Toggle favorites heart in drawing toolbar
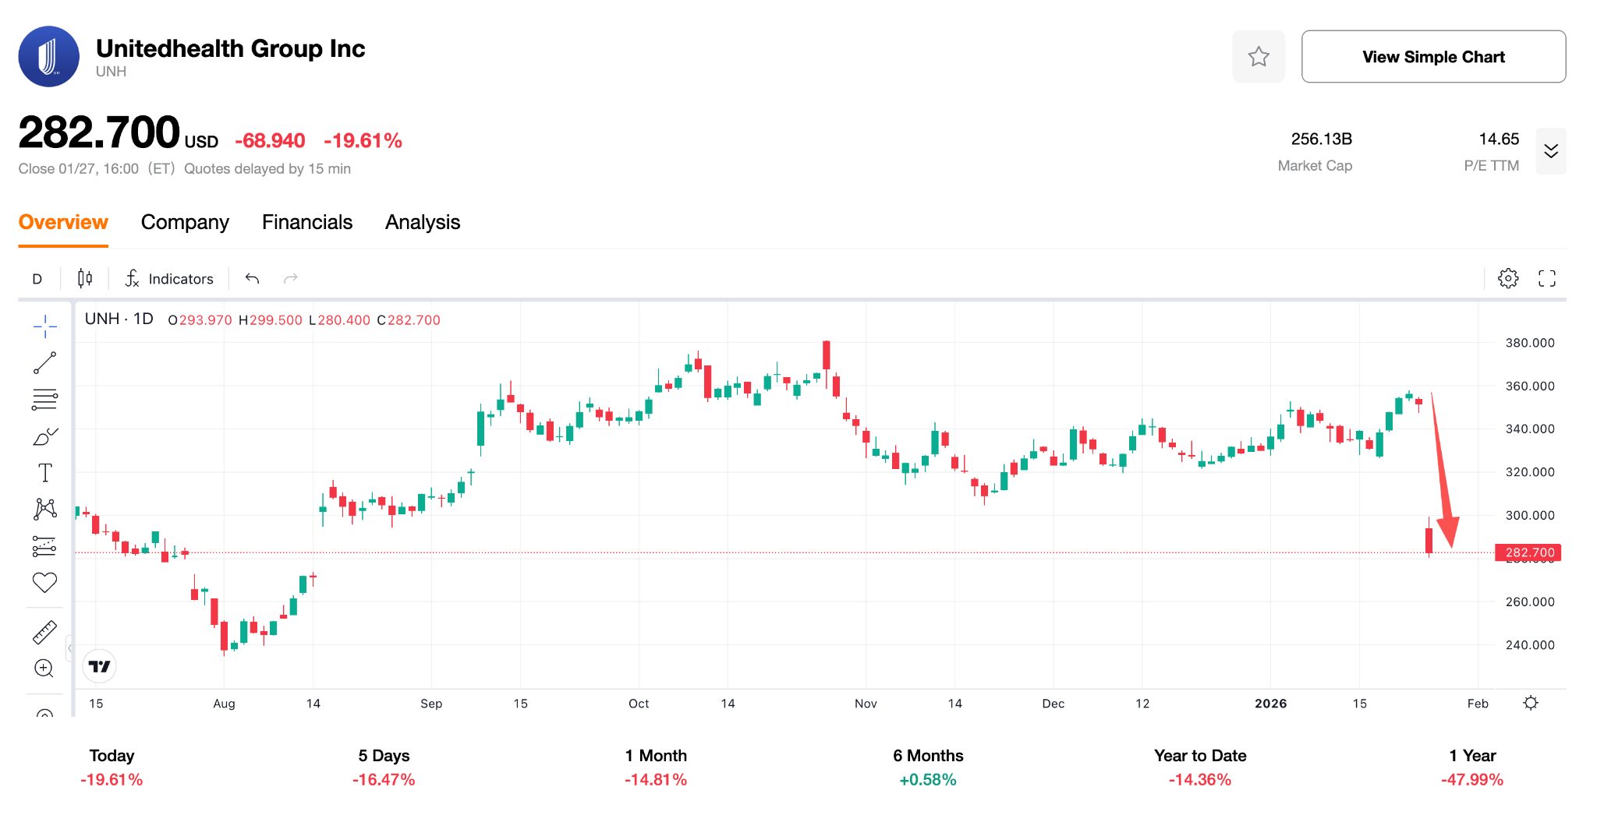The width and height of the screenshot is (1597, 815). point(44,583)
